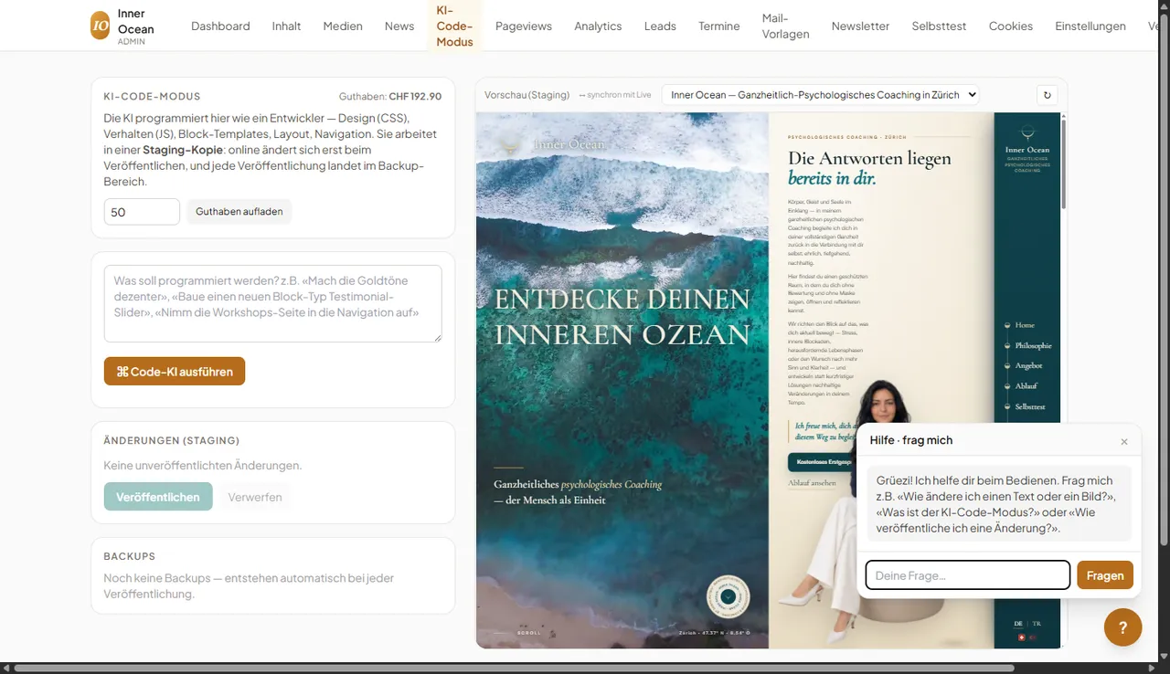The width and height of the screenshot is (1170, 674).
Task: Select DE language in preview sidebar
Action: (1020, 624)
